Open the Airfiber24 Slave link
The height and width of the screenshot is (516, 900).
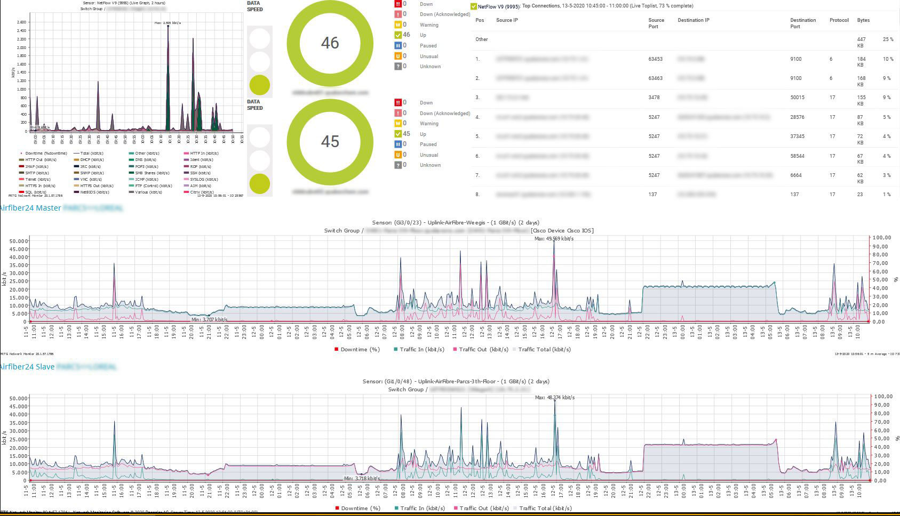pyautogui.click(x=28, y=367)
